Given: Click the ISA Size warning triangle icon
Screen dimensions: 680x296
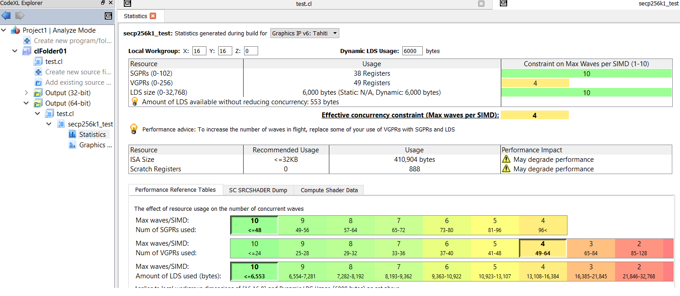Looking at the screenshot, I should coord(506,160).
